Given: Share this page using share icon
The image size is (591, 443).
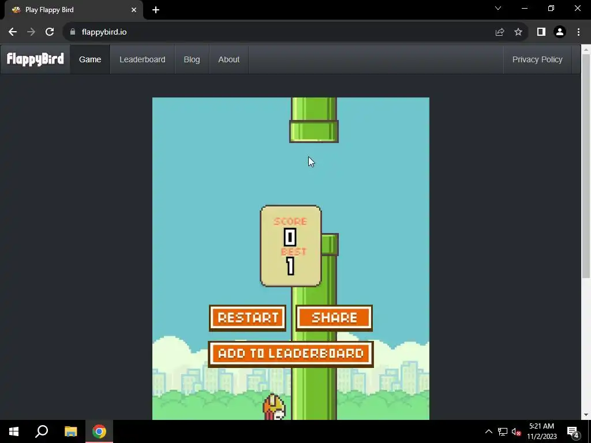Looking at the screenshot, I should [500, 32].
